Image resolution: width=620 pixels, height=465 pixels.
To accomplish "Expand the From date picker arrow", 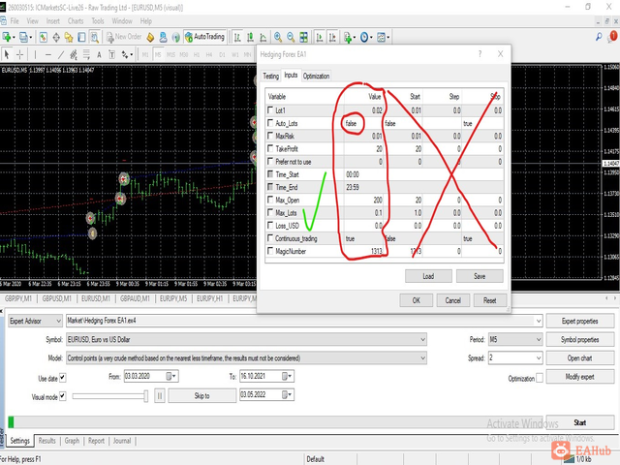I will (174, 376).
